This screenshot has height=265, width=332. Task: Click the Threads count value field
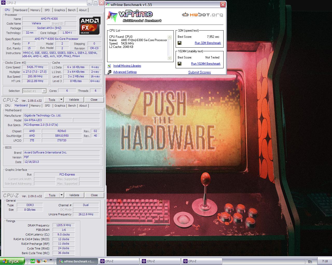(x=95, y=91)
